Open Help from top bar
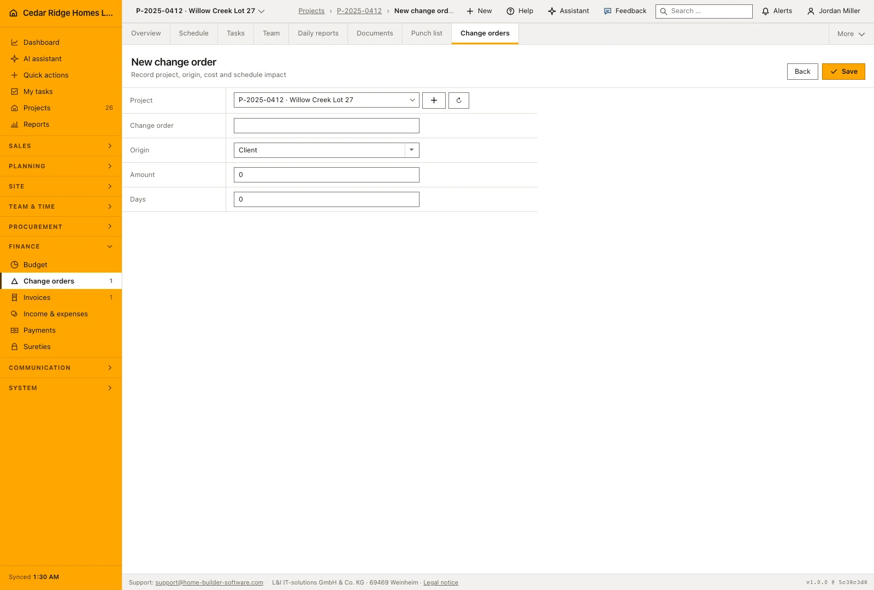874x590 pixels. [x=519, y=11]
